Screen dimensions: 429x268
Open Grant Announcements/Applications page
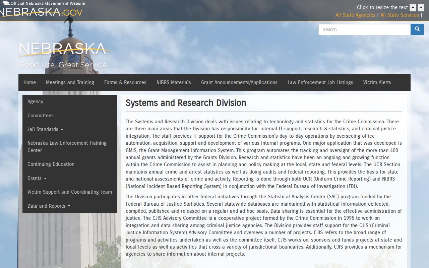pos(239,82)
